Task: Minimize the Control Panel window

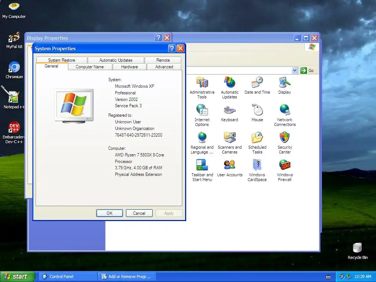Action: (297, 38)
